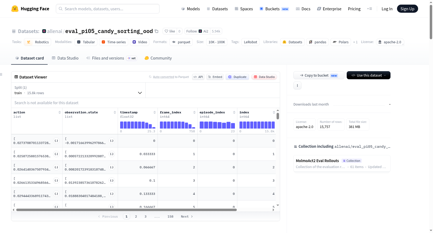The image size is (433, 233).
Task: Copy dataset name with clipboard icon
Action: click(x=156, y=31)
